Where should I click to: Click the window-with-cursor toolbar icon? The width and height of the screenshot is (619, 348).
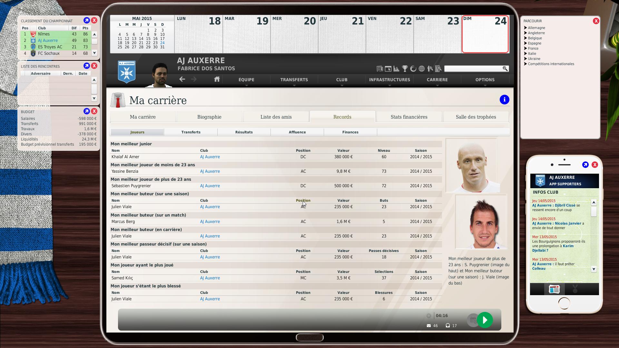coord(388,69)
